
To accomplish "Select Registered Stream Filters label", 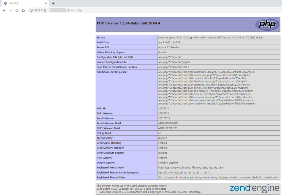I will pos(111,178).
